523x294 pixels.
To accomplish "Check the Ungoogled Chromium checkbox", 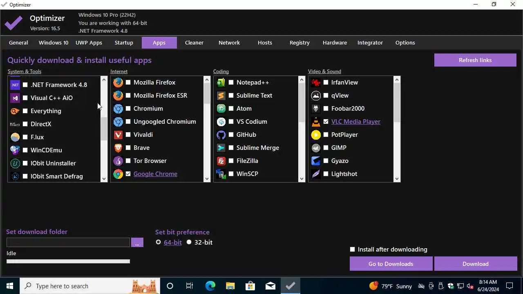I will [128, 122].
